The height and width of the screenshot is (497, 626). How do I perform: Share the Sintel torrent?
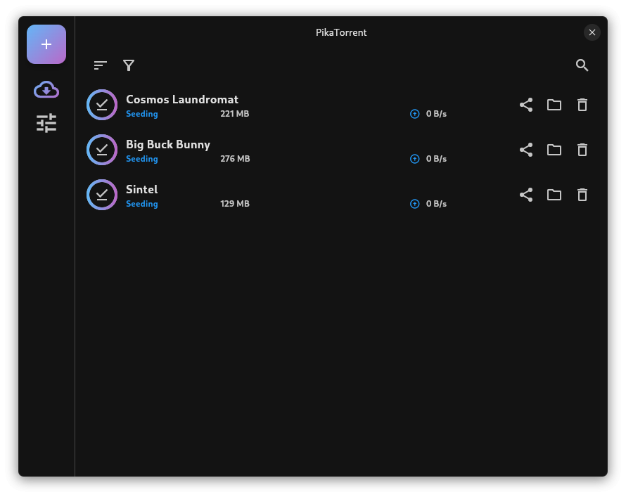(x=526, y=195)
